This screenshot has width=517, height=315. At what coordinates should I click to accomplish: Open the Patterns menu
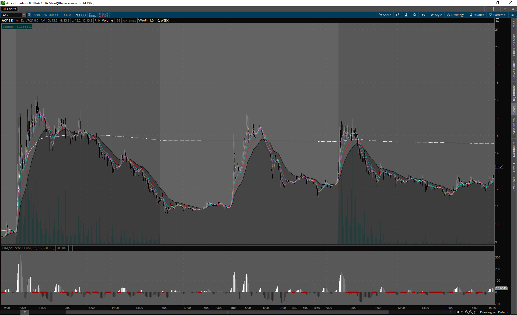(x=497, y=15)
